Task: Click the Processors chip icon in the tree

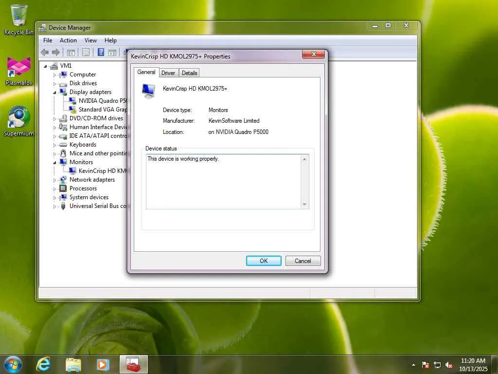Action: [x=63, y=188]
